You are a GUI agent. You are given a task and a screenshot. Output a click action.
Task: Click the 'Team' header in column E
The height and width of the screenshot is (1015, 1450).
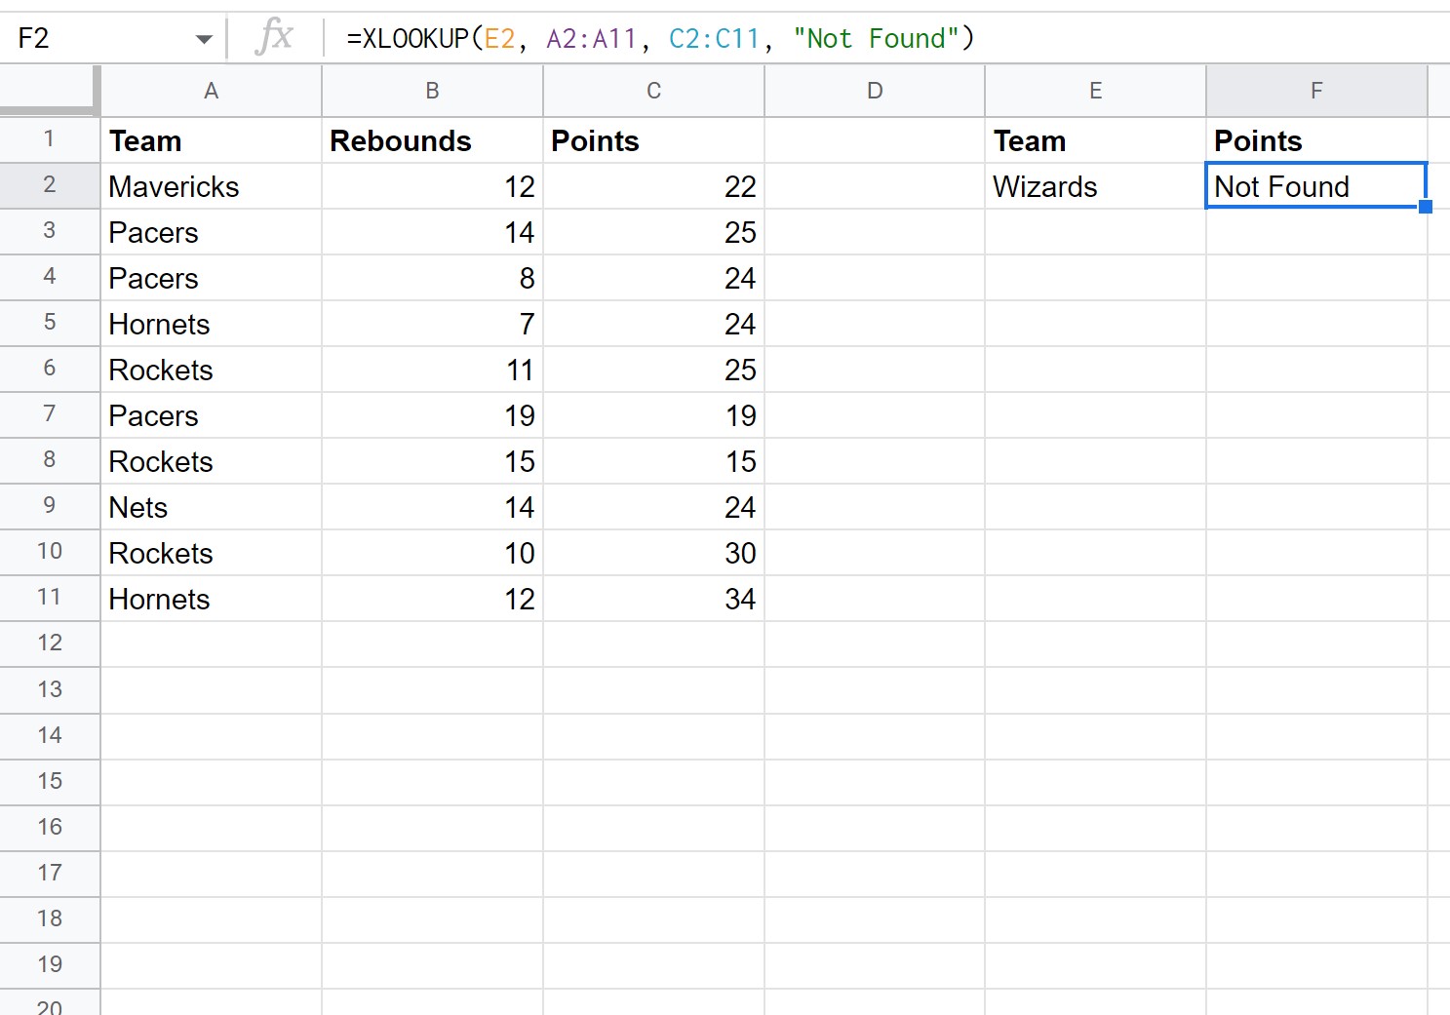point(1096,140)
